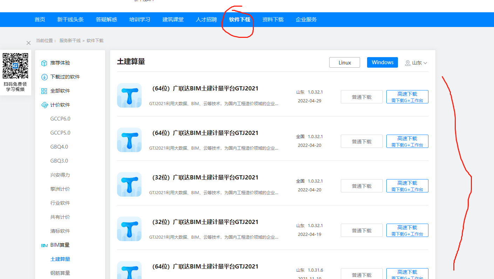Select 行业软件 in sidebar
494x279 pixels.
point(60,203)
